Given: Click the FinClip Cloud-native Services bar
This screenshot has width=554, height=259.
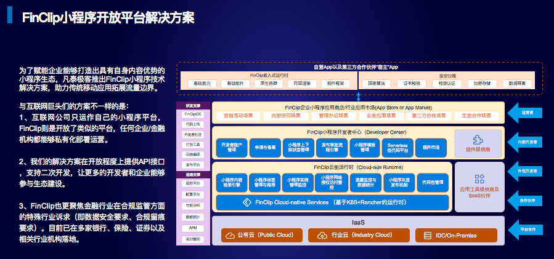Looking at the screenshot, I should [333, 202].
